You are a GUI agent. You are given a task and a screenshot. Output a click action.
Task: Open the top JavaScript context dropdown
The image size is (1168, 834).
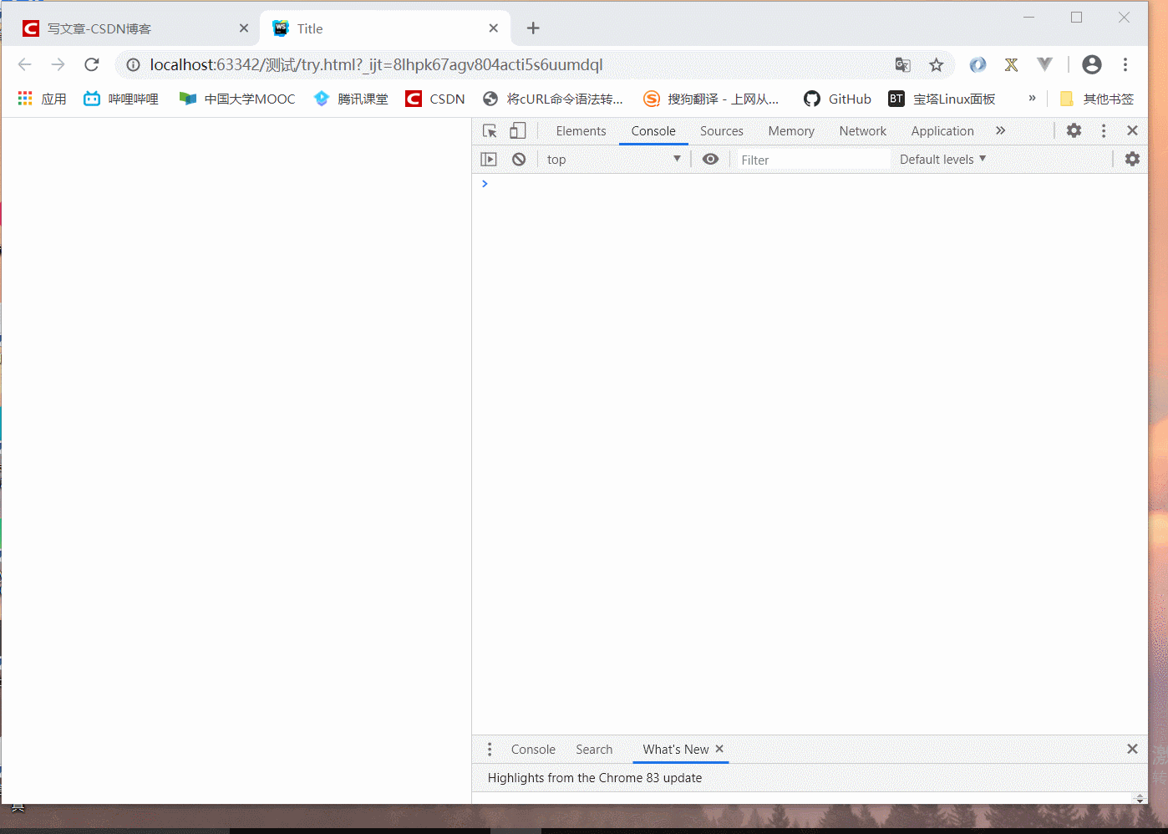tap(614, 159)
